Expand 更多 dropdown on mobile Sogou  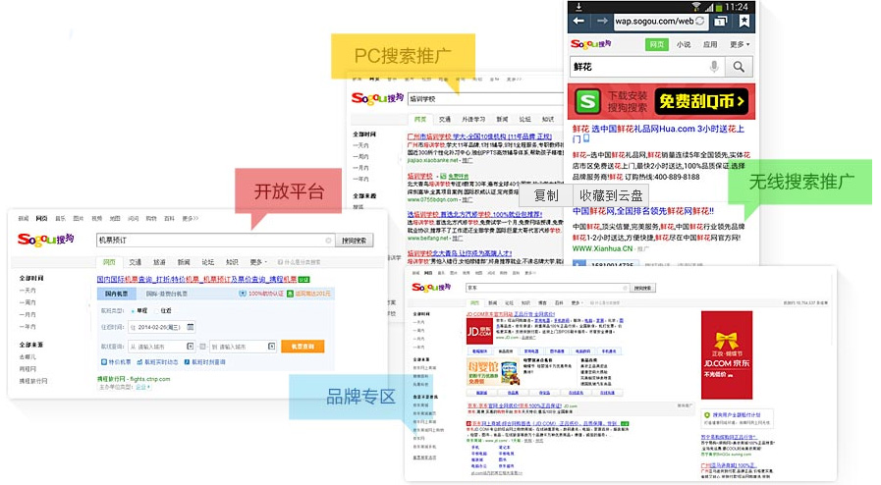(x=740, y=44)
